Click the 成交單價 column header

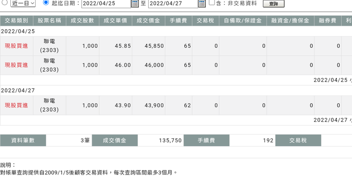[x=115, y=20]
